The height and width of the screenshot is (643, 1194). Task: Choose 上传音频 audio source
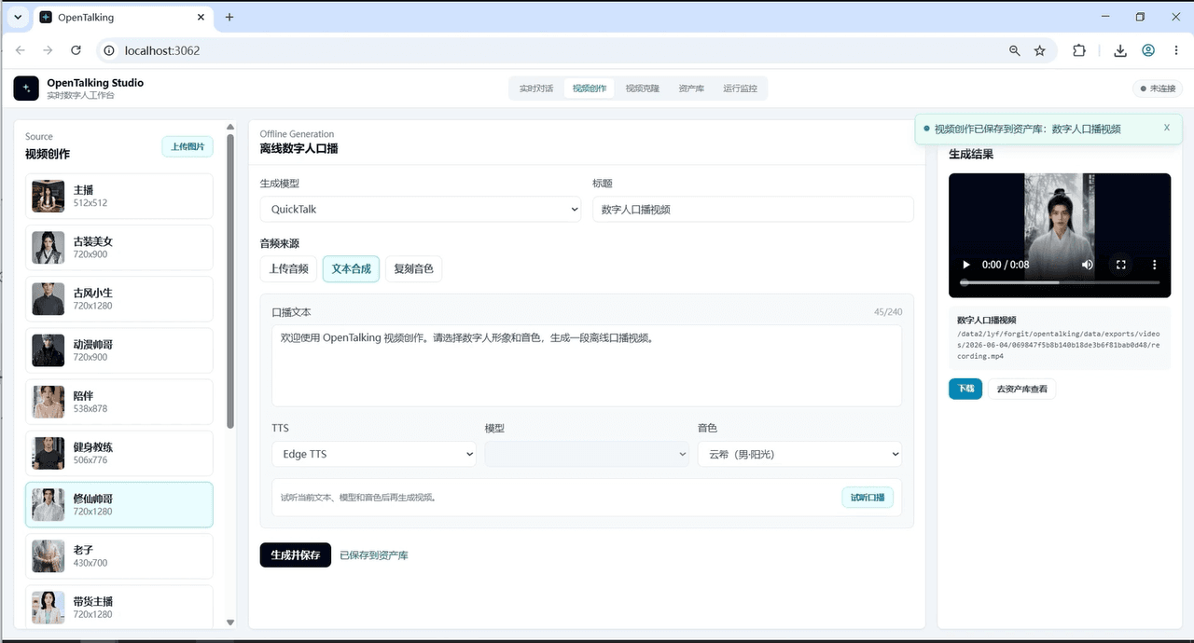[x=289, y=268]
